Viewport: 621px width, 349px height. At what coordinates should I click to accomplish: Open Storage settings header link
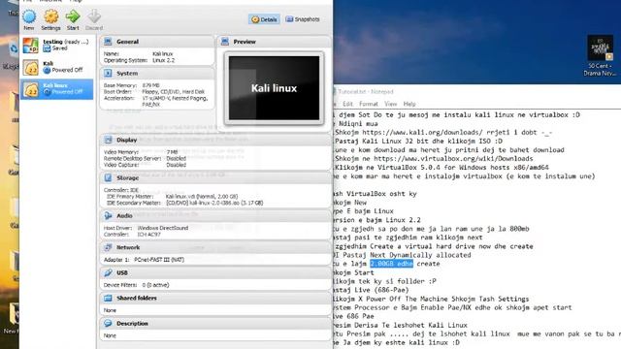[x=127, y=178]
